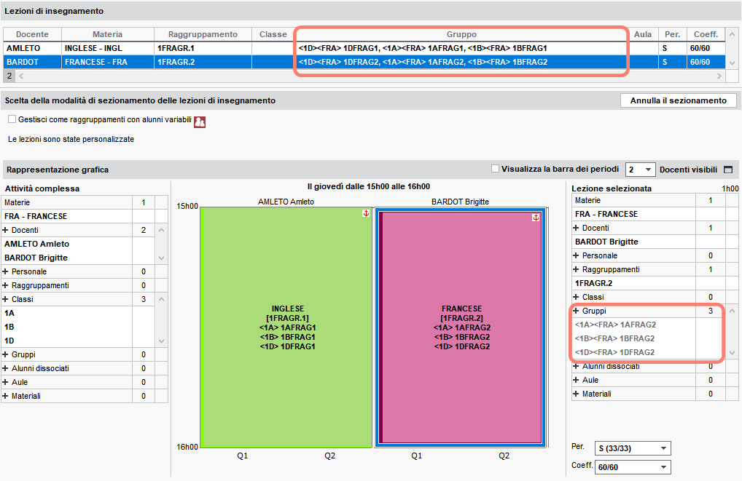
Task: Click AMLETO Amleto teacher column header in chart
Action: [286, 202]
